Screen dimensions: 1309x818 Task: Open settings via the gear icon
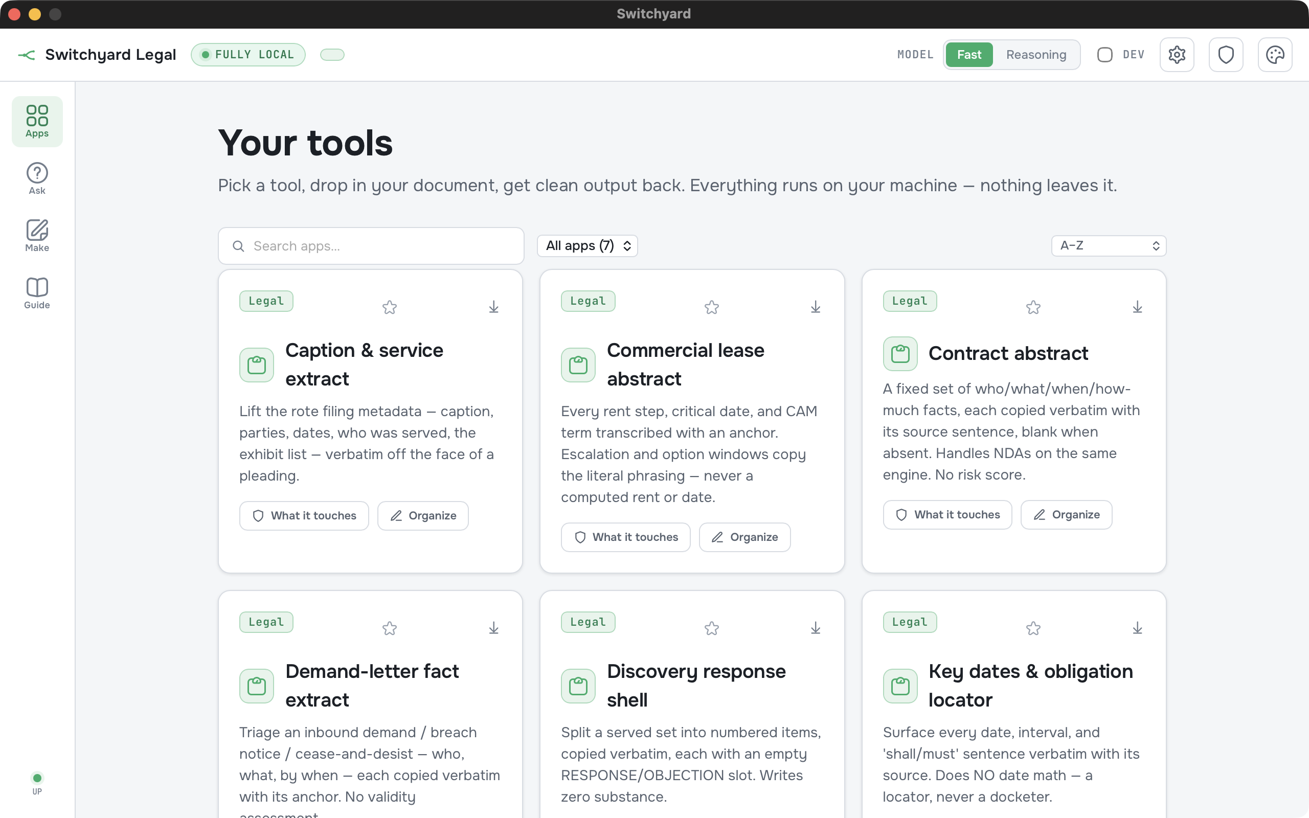pyautogui.click(x=1177, y=55)
